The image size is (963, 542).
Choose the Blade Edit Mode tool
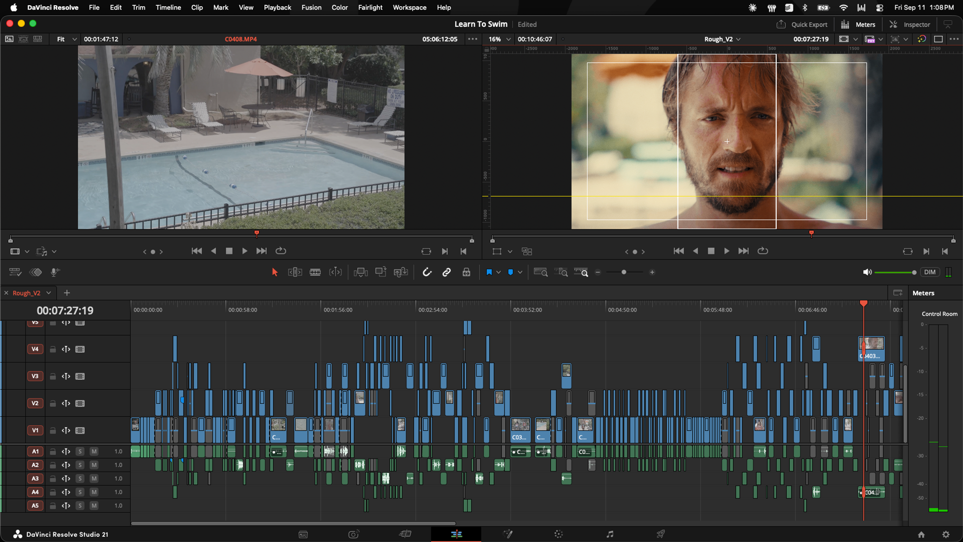pyautogui.click(x=315, y=272)
